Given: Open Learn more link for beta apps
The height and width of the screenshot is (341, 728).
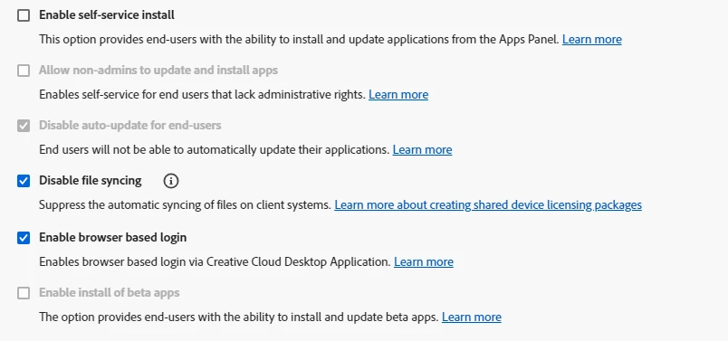Looking at the screenshot, I should [x=471, y=317].
